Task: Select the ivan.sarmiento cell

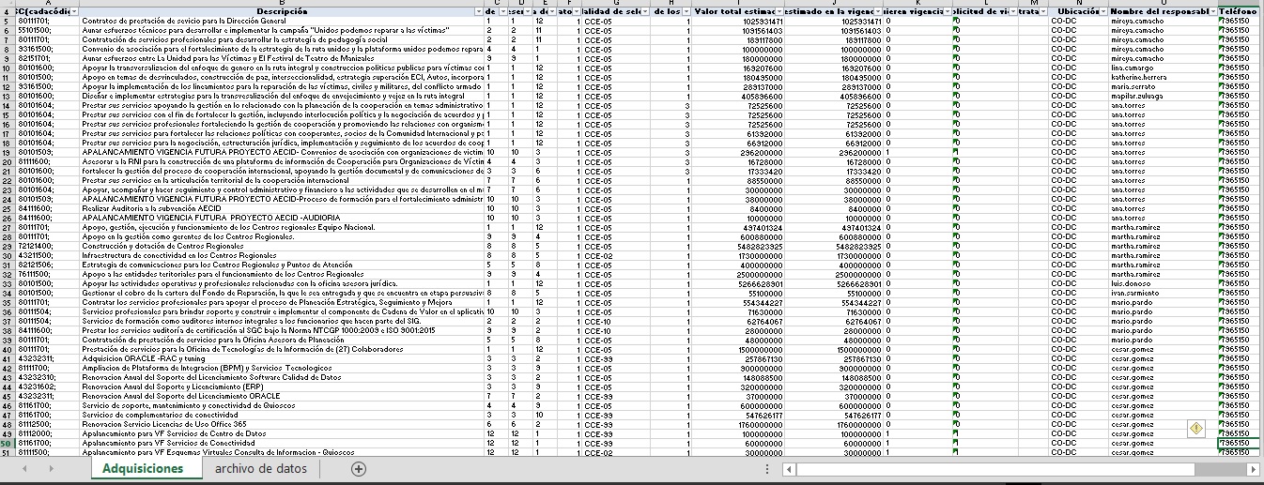Action: click(x=1164, y=292)
